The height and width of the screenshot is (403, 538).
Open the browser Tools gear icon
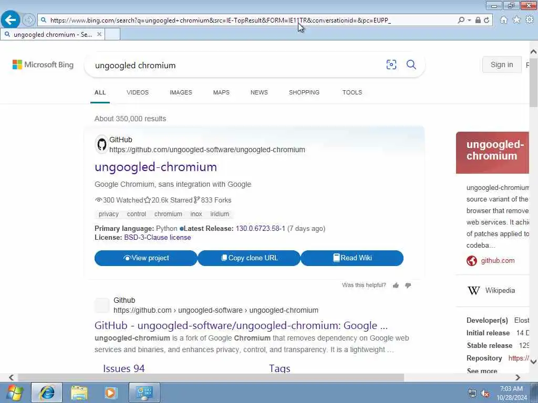pyautogui.click(x=530, y=20)
